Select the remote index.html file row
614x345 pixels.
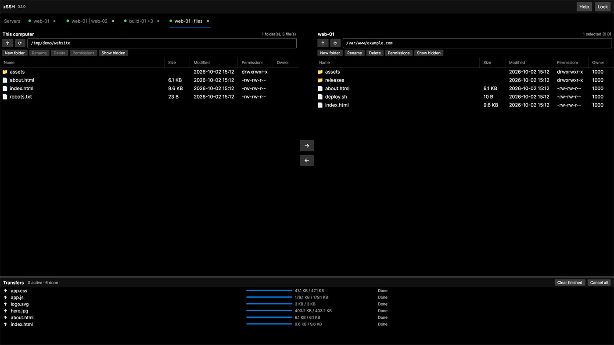(x=463, y=105)
